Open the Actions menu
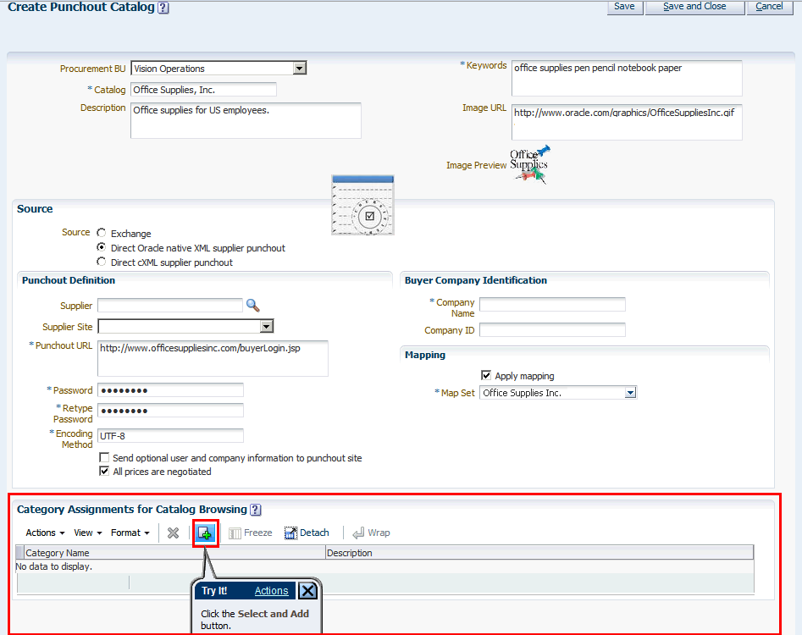The height and width of the screenshot is (635, 802). [44, 533]
